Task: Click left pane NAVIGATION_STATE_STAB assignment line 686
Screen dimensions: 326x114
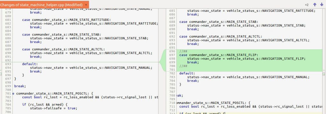Action: [89, 38]
